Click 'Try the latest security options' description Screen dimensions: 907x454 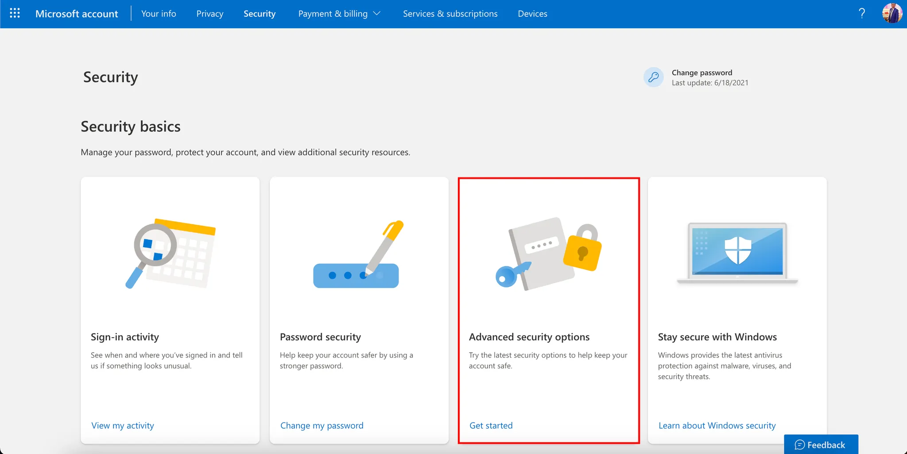548,360
